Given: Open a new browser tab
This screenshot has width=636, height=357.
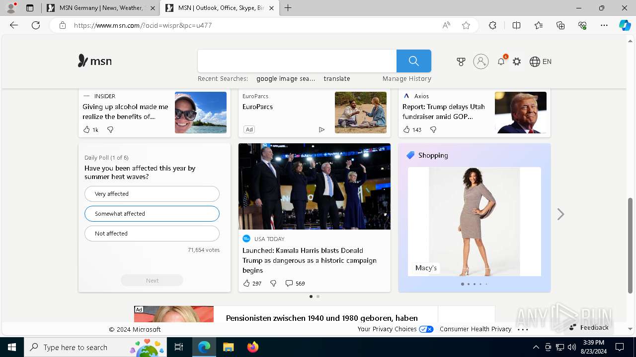Looking at the screenshot, I should tap(288, 8).
